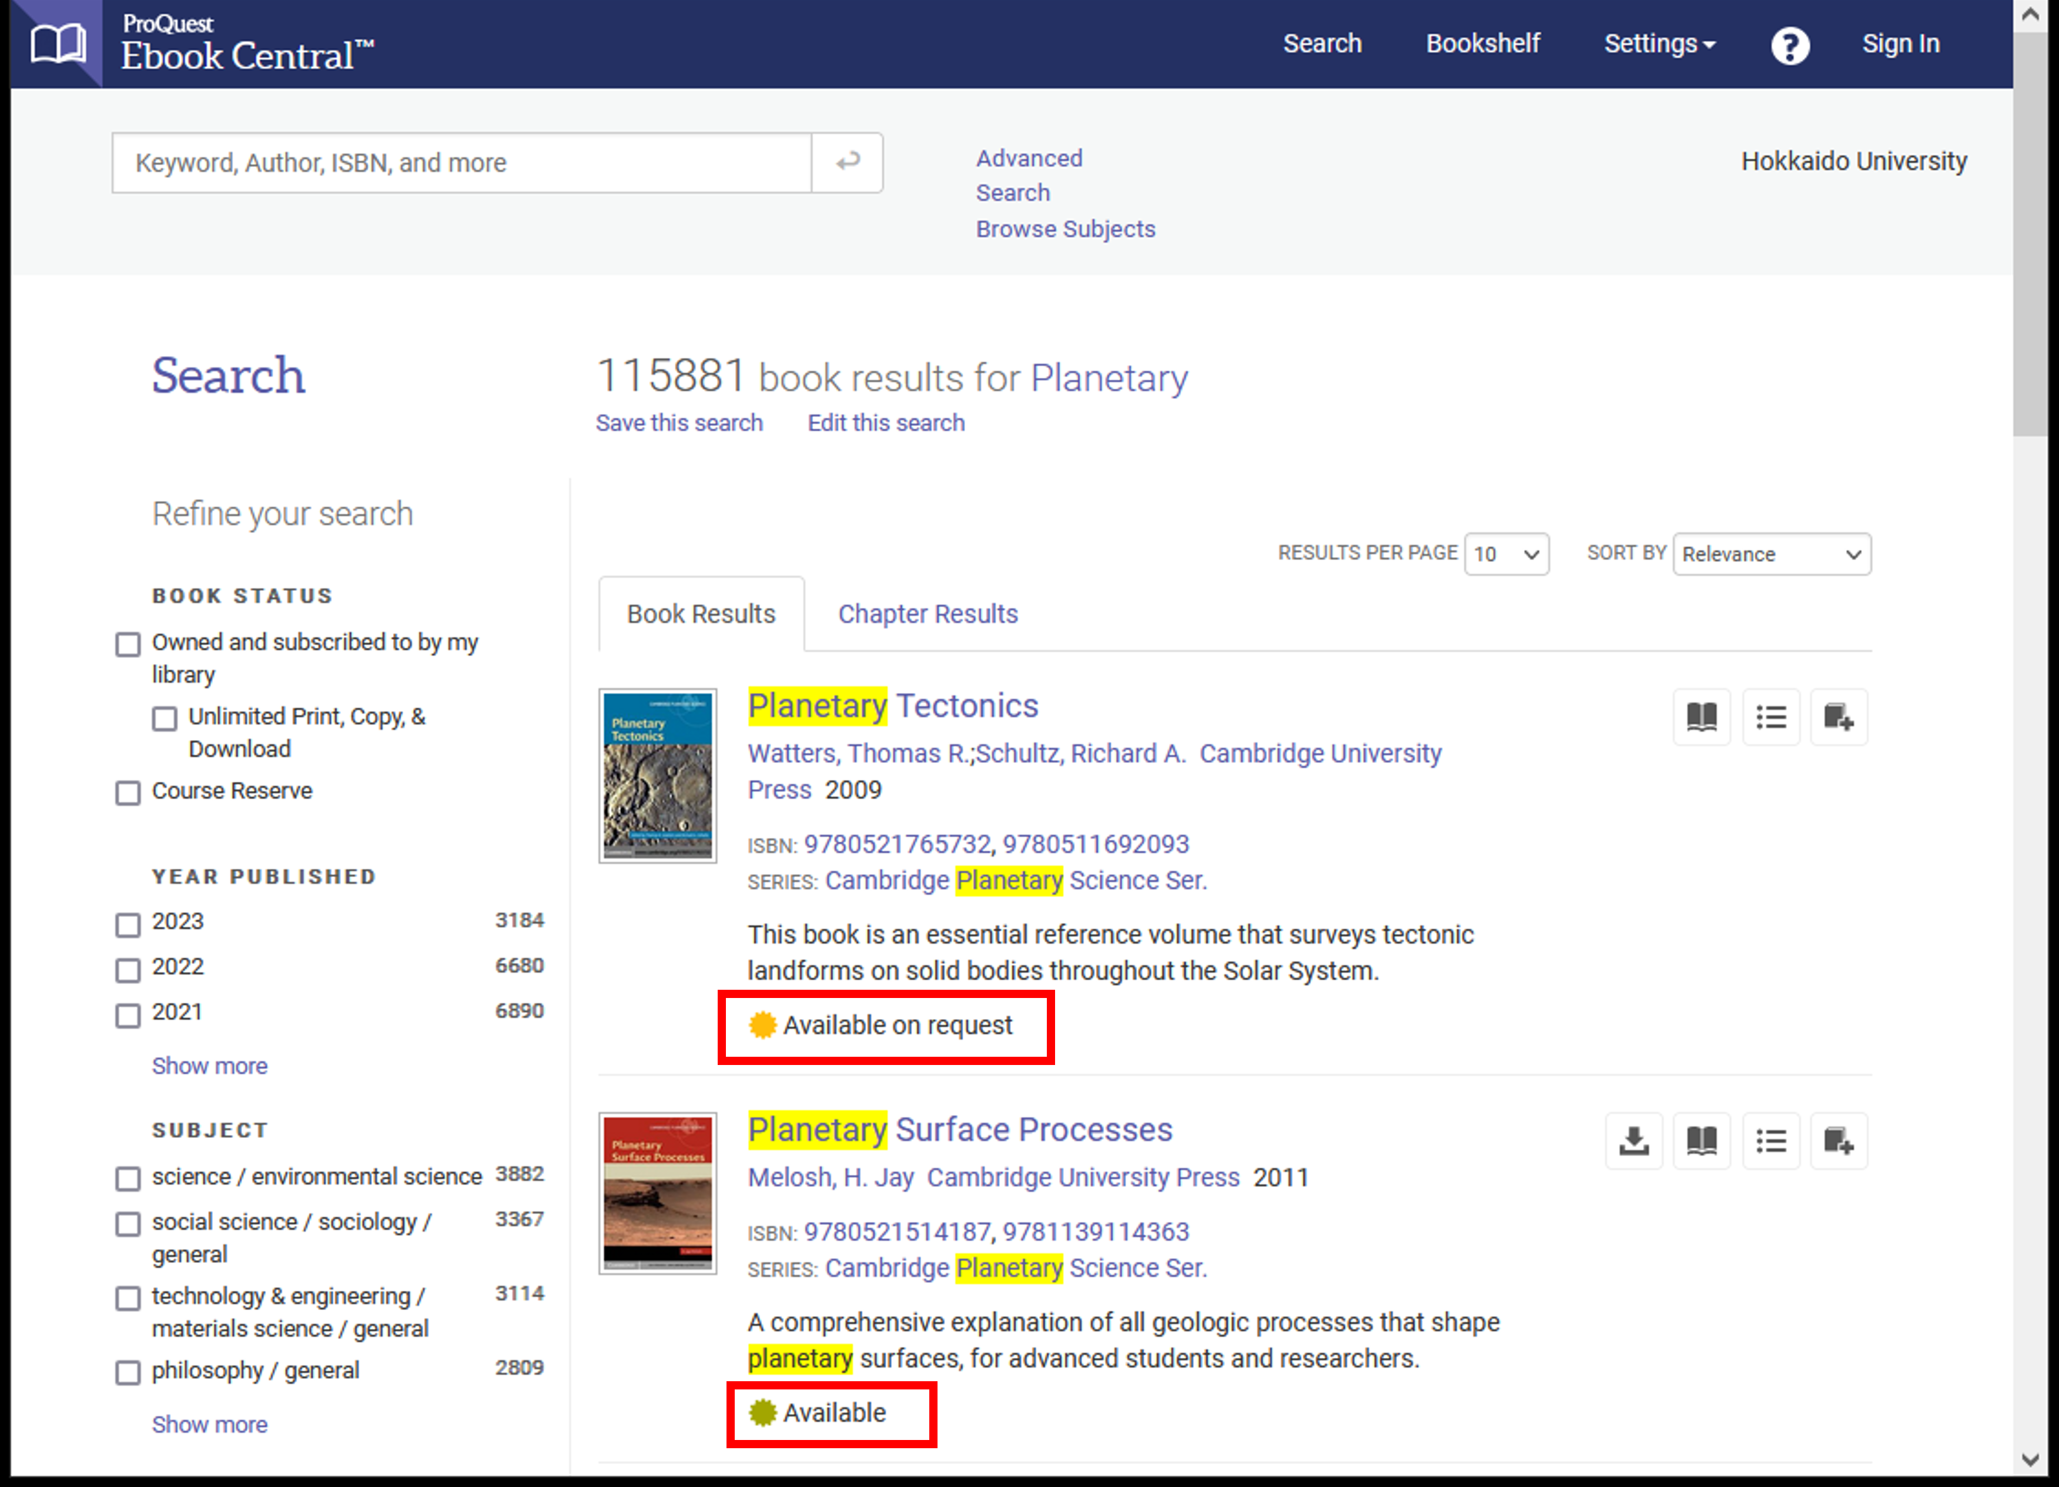
Task: Click the Save this search link
Action: click(678, 423)
